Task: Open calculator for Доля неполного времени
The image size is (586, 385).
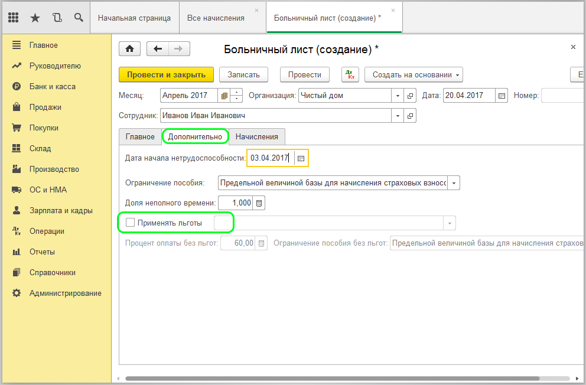Action: [259, 203]
